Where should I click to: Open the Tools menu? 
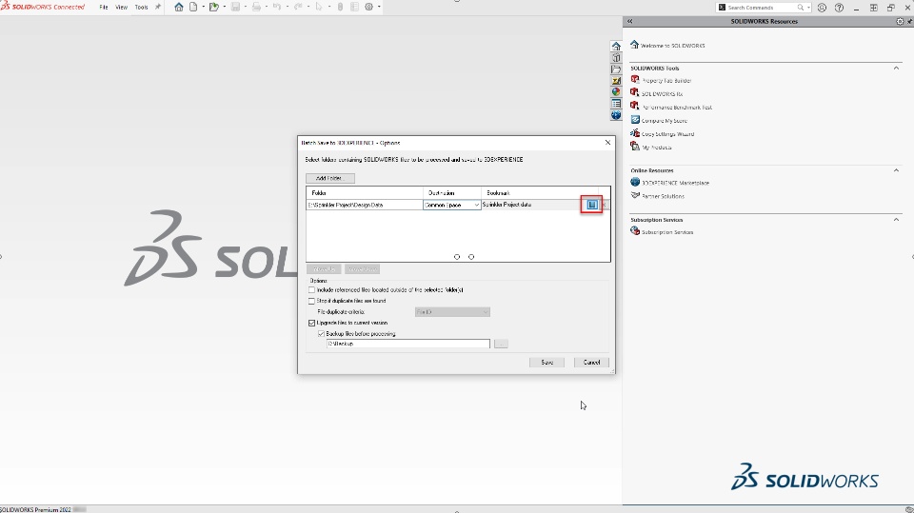pos(141,7)
